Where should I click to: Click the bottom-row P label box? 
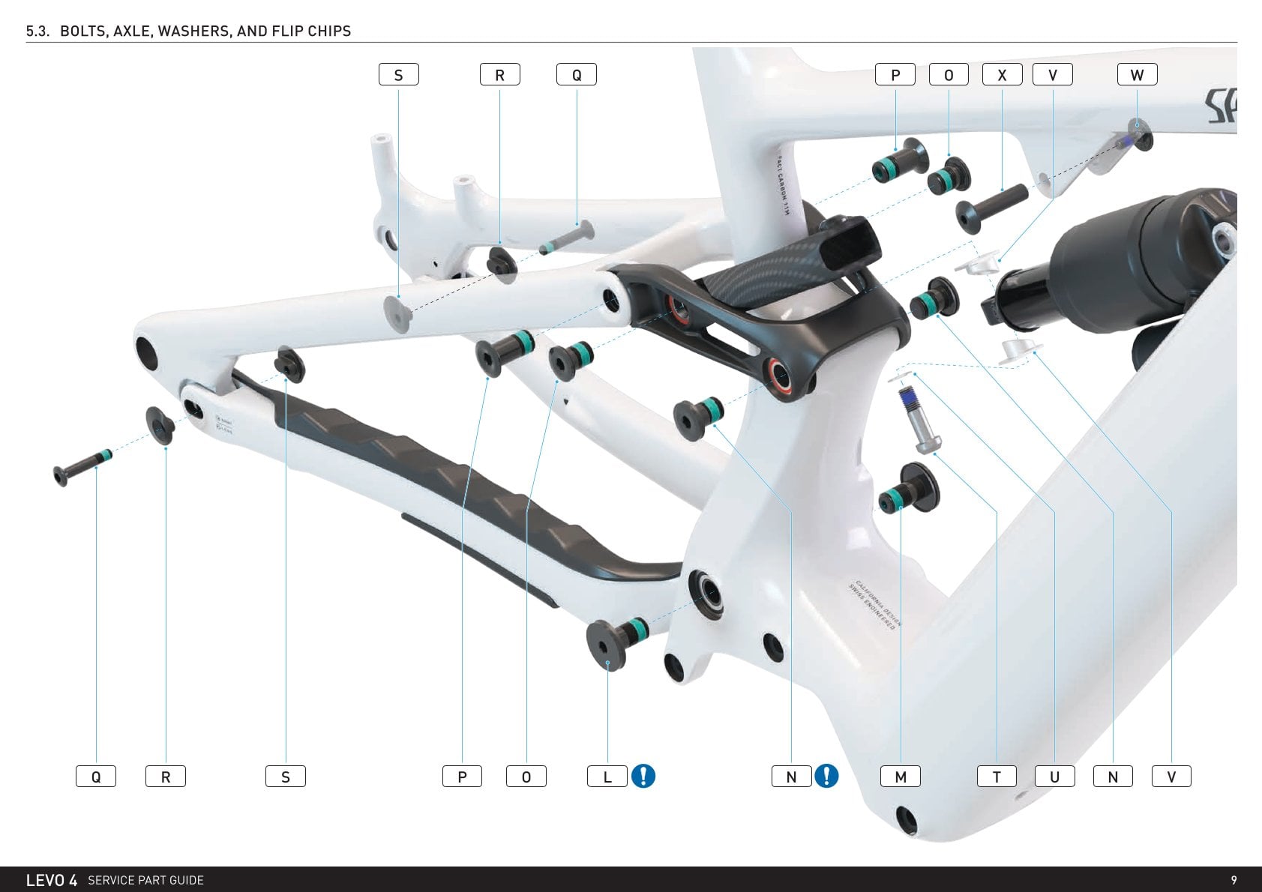(462, 777)
